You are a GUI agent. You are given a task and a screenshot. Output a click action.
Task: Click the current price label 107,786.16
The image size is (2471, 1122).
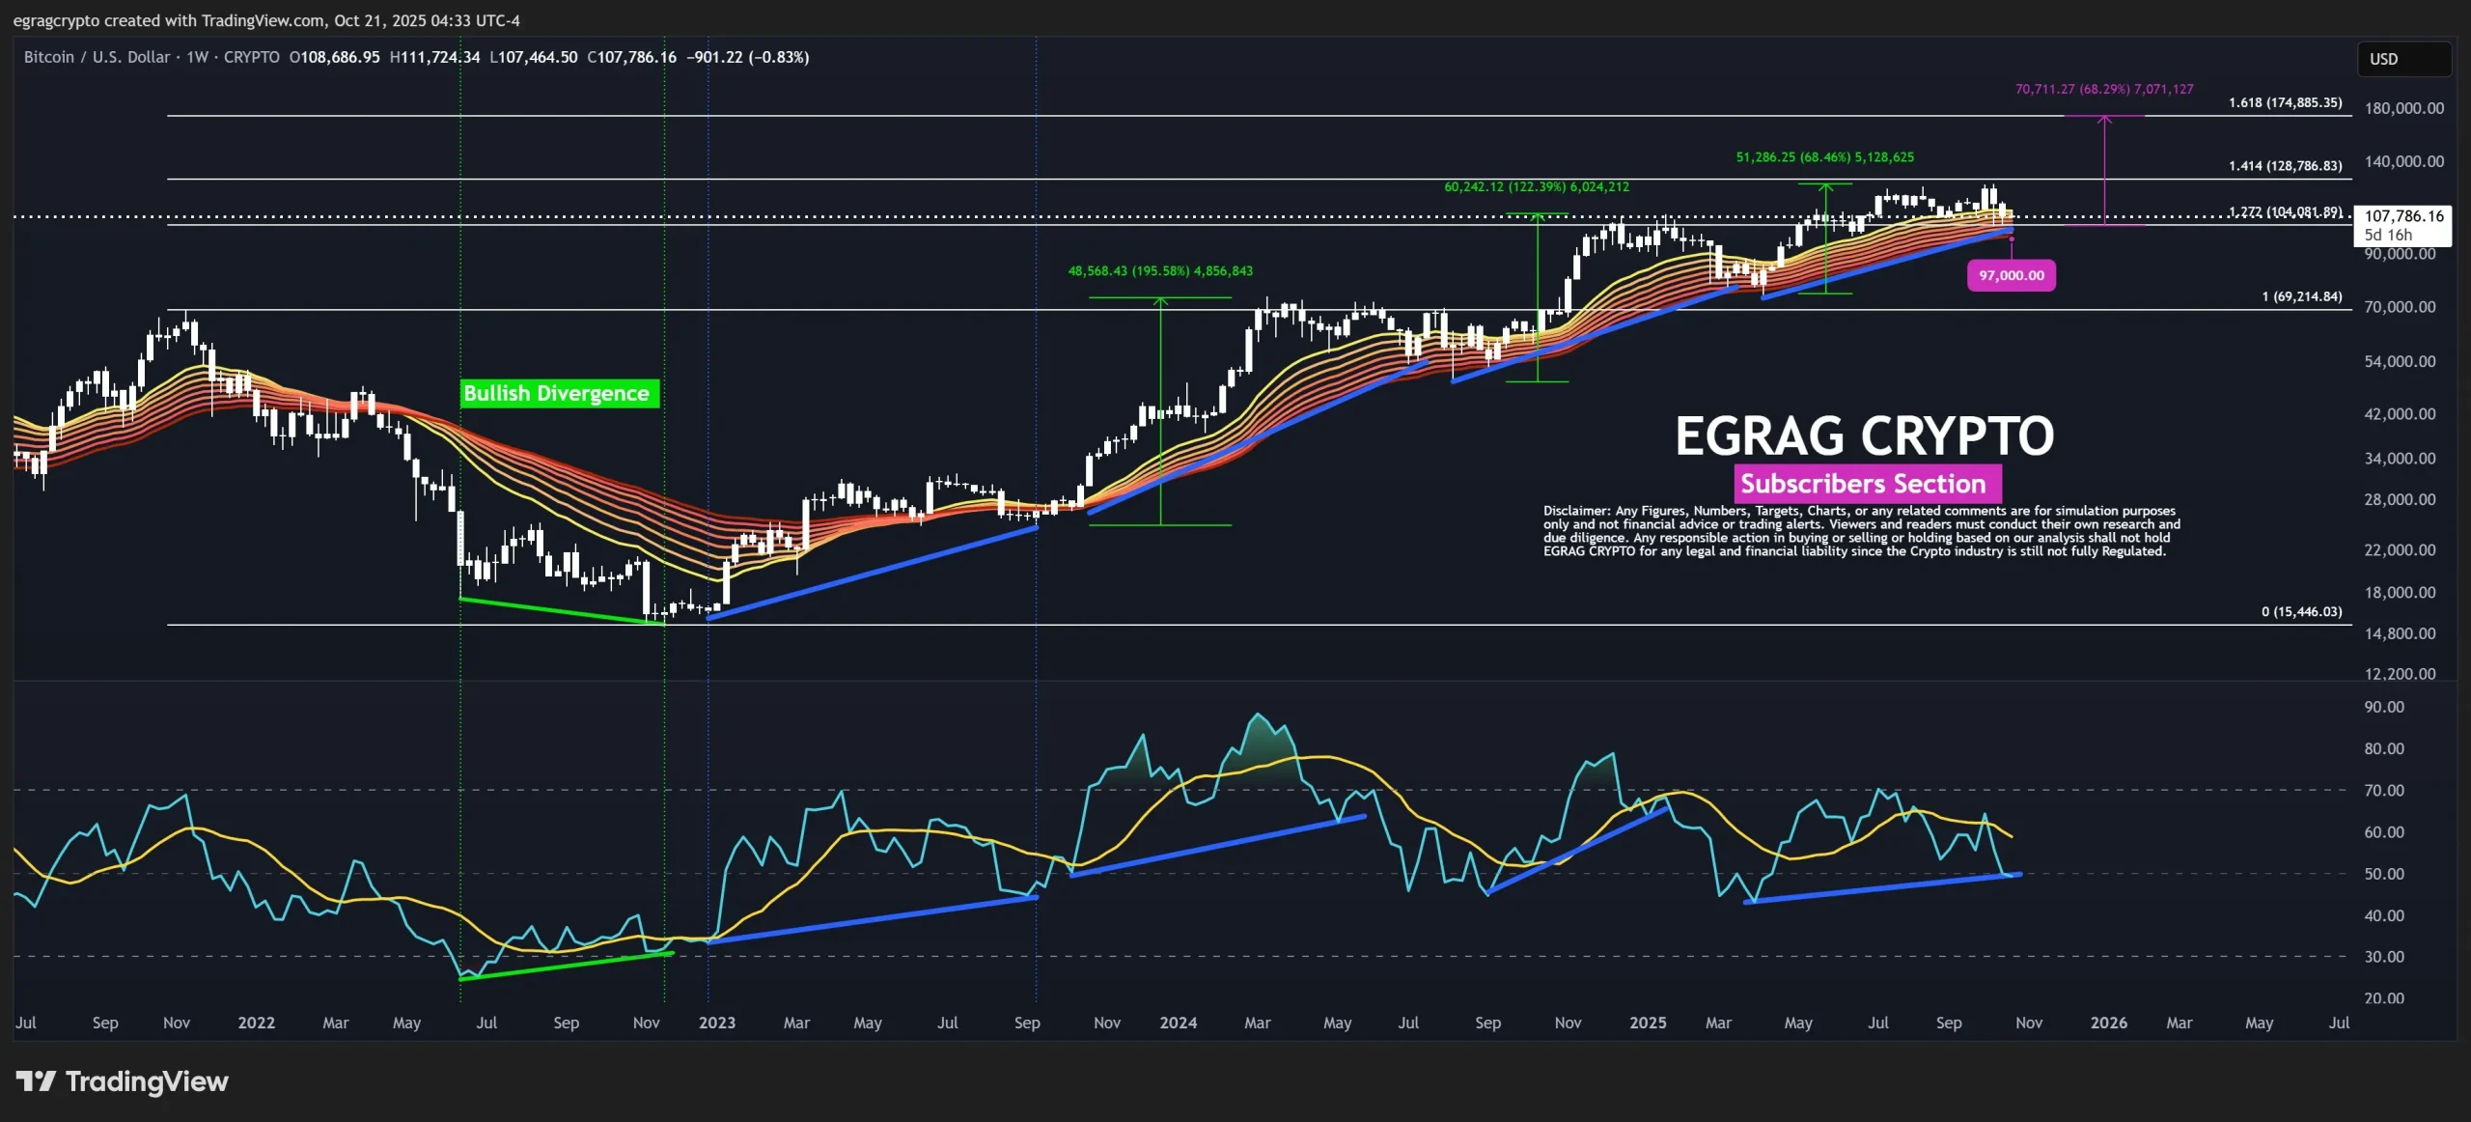[2402, 216]
